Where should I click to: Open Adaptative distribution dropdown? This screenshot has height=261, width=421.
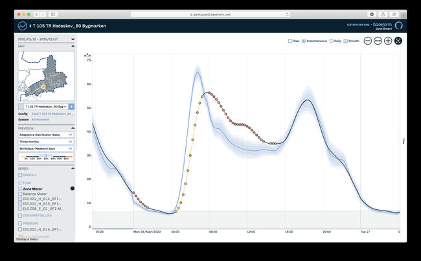tap(46, 135)
